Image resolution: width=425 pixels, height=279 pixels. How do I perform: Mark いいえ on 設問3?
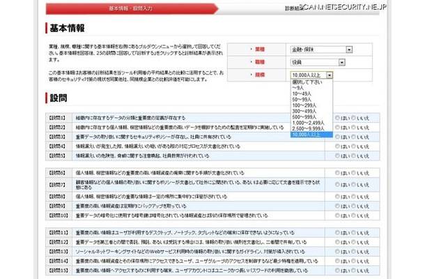tap(353, 137)
